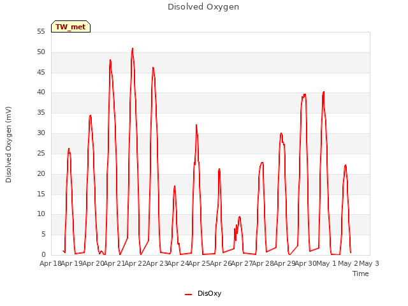
Task: Click the Apr 18 x-axis tick label
Action: point(50,263)
